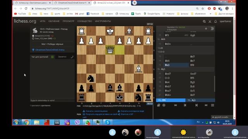Toggle Stockfish engine switch on
The height and width of the screenshot is (139, 248).
(212, 29)
